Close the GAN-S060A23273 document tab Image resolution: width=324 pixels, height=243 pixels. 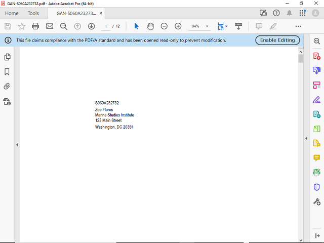101,13
